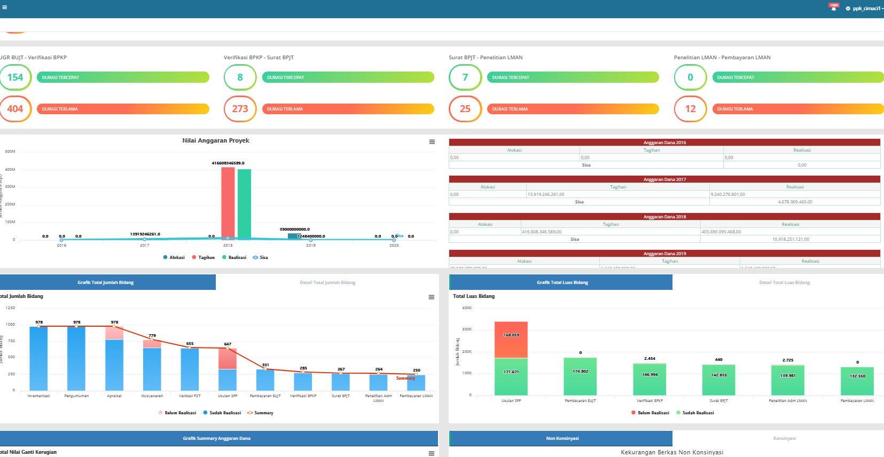Hide Sudah Realisasi in Total Luas Bidang legend
This screenshot has height=457, width=884.
(x=695, y=413)
